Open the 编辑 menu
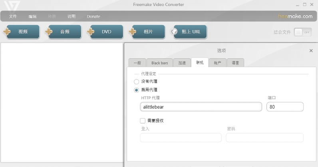This screenshot has height=167, width=318. 32,16
